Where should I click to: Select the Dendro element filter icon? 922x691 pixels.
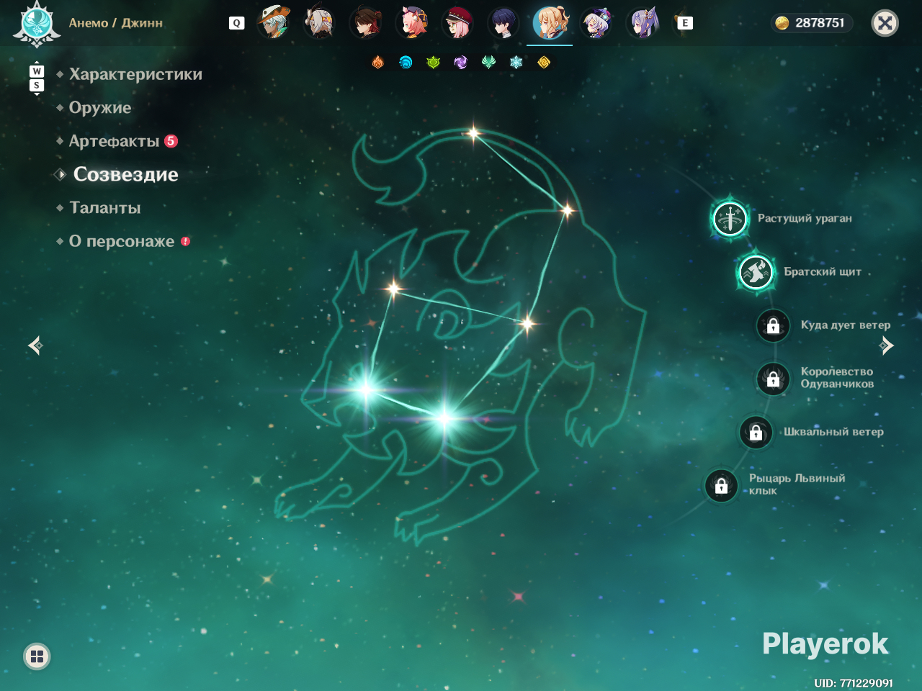(x=433, y=63)
